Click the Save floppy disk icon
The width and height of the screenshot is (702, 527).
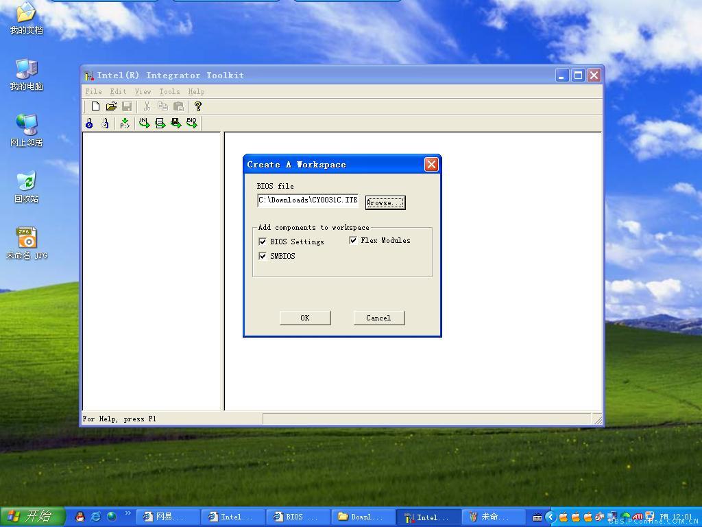click(127, 106)
